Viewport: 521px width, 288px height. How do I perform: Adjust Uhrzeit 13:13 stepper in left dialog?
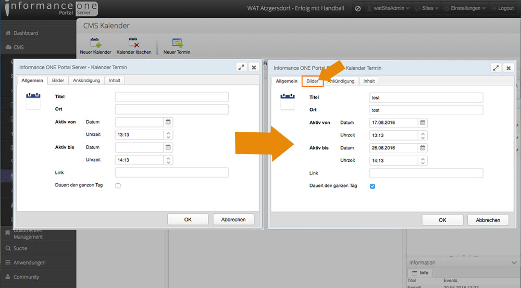[168, 135]
